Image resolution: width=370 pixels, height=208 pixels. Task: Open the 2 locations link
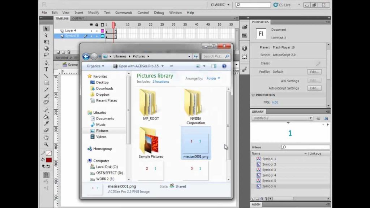[x=161, y=82]
